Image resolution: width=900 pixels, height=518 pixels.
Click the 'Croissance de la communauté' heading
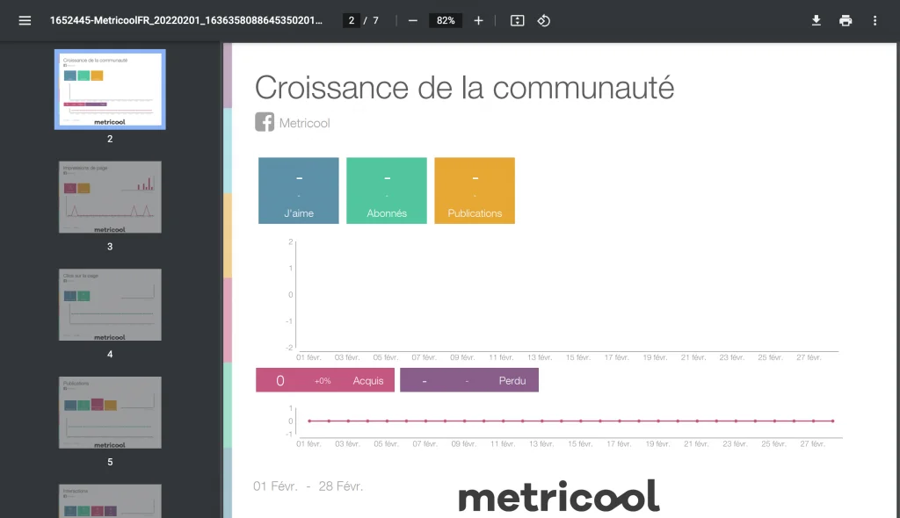click(x=464, y=88)
